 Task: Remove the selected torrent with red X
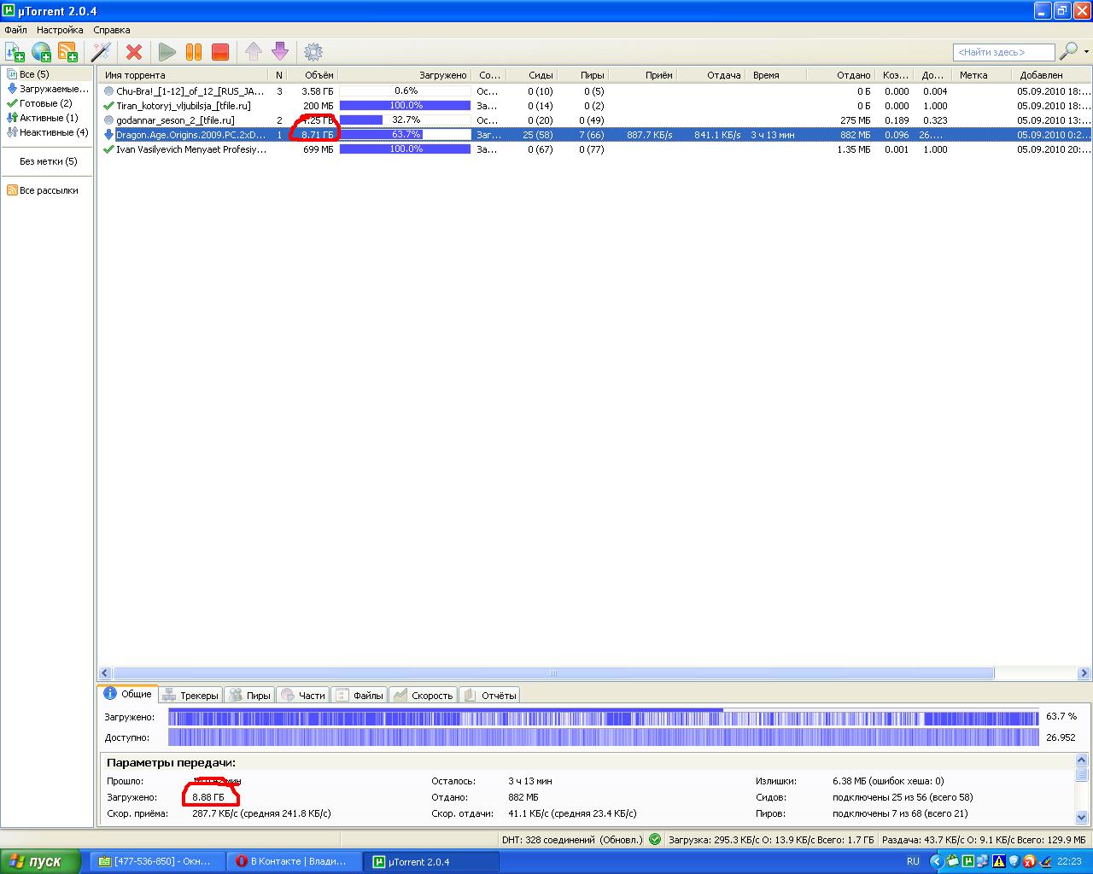[134, 52]
